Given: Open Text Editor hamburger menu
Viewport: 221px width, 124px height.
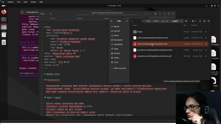Looking at the screenshot, I should pos(160,14).
